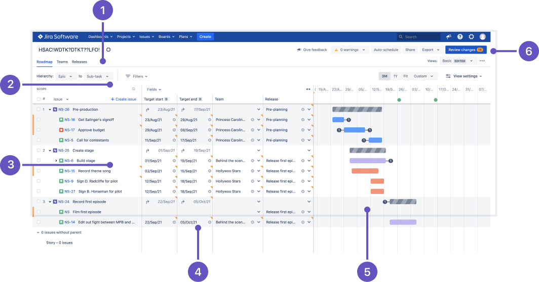Clear the 28/Aug/21 target end date
539x282 pixels.
point(209,120)
